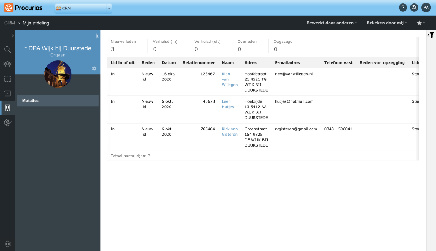The width and height of the screenshot is (436, 251).
Task: Select the building department icon
Action: [8, 108]
